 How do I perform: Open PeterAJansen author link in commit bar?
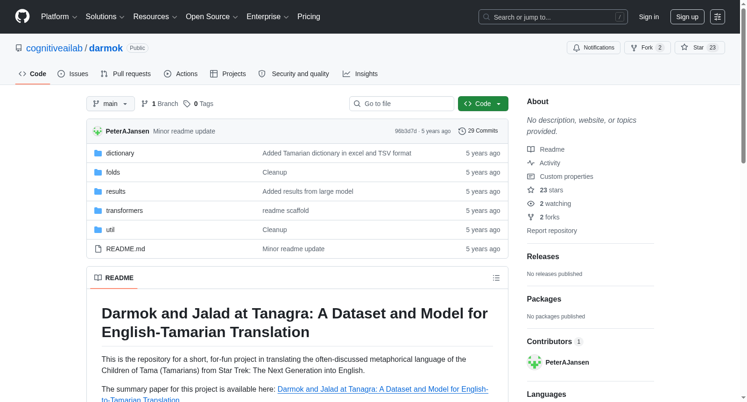click(127, 131)
